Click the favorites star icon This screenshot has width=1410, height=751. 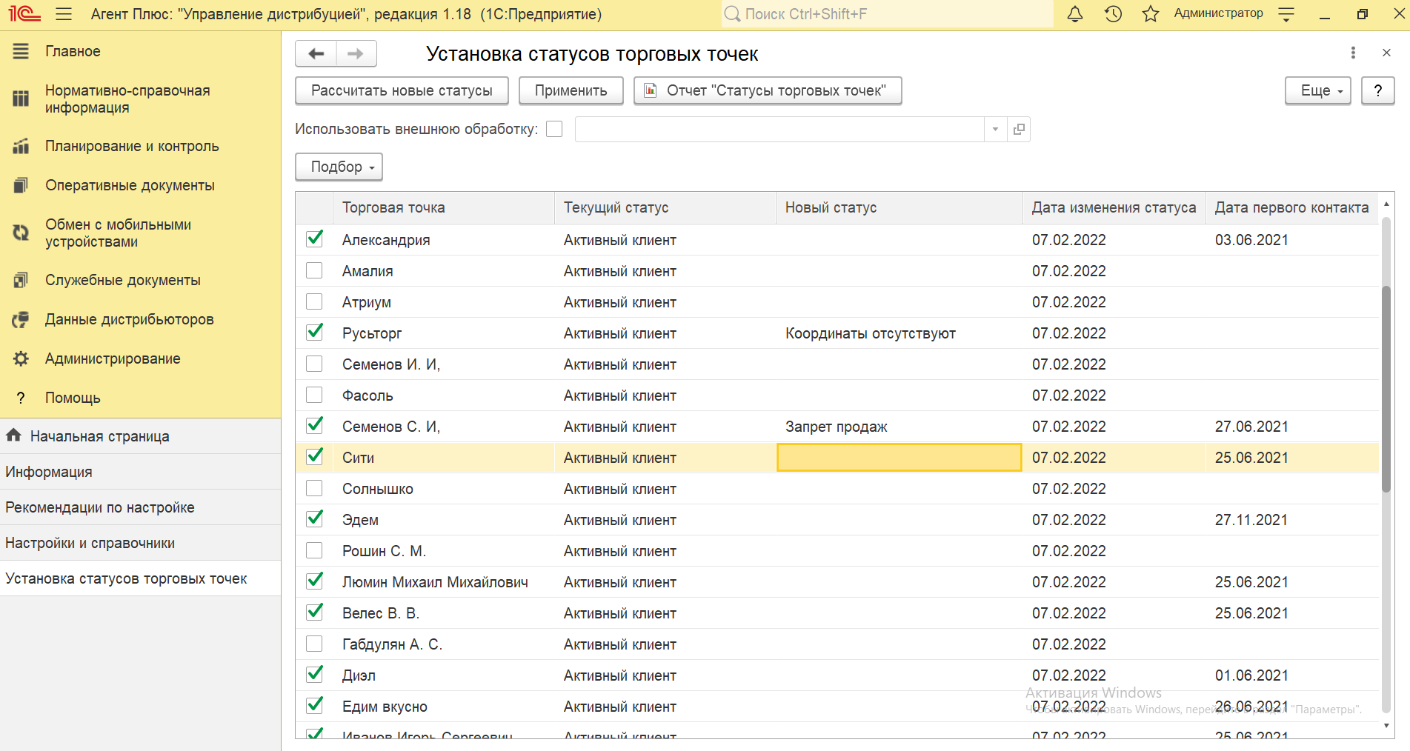1150,14
